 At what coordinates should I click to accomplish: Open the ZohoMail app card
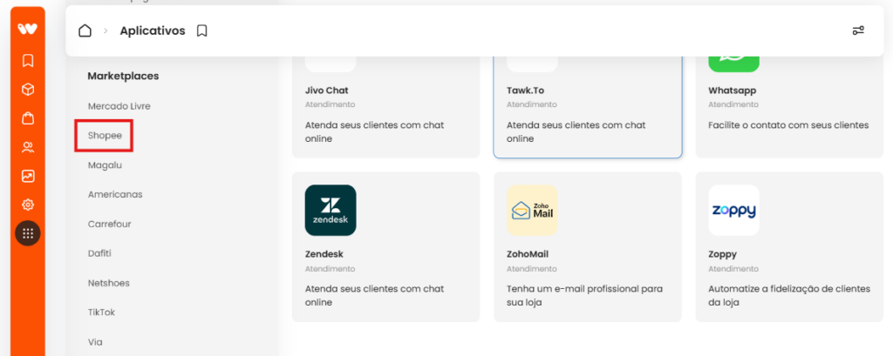coord(588,247)
